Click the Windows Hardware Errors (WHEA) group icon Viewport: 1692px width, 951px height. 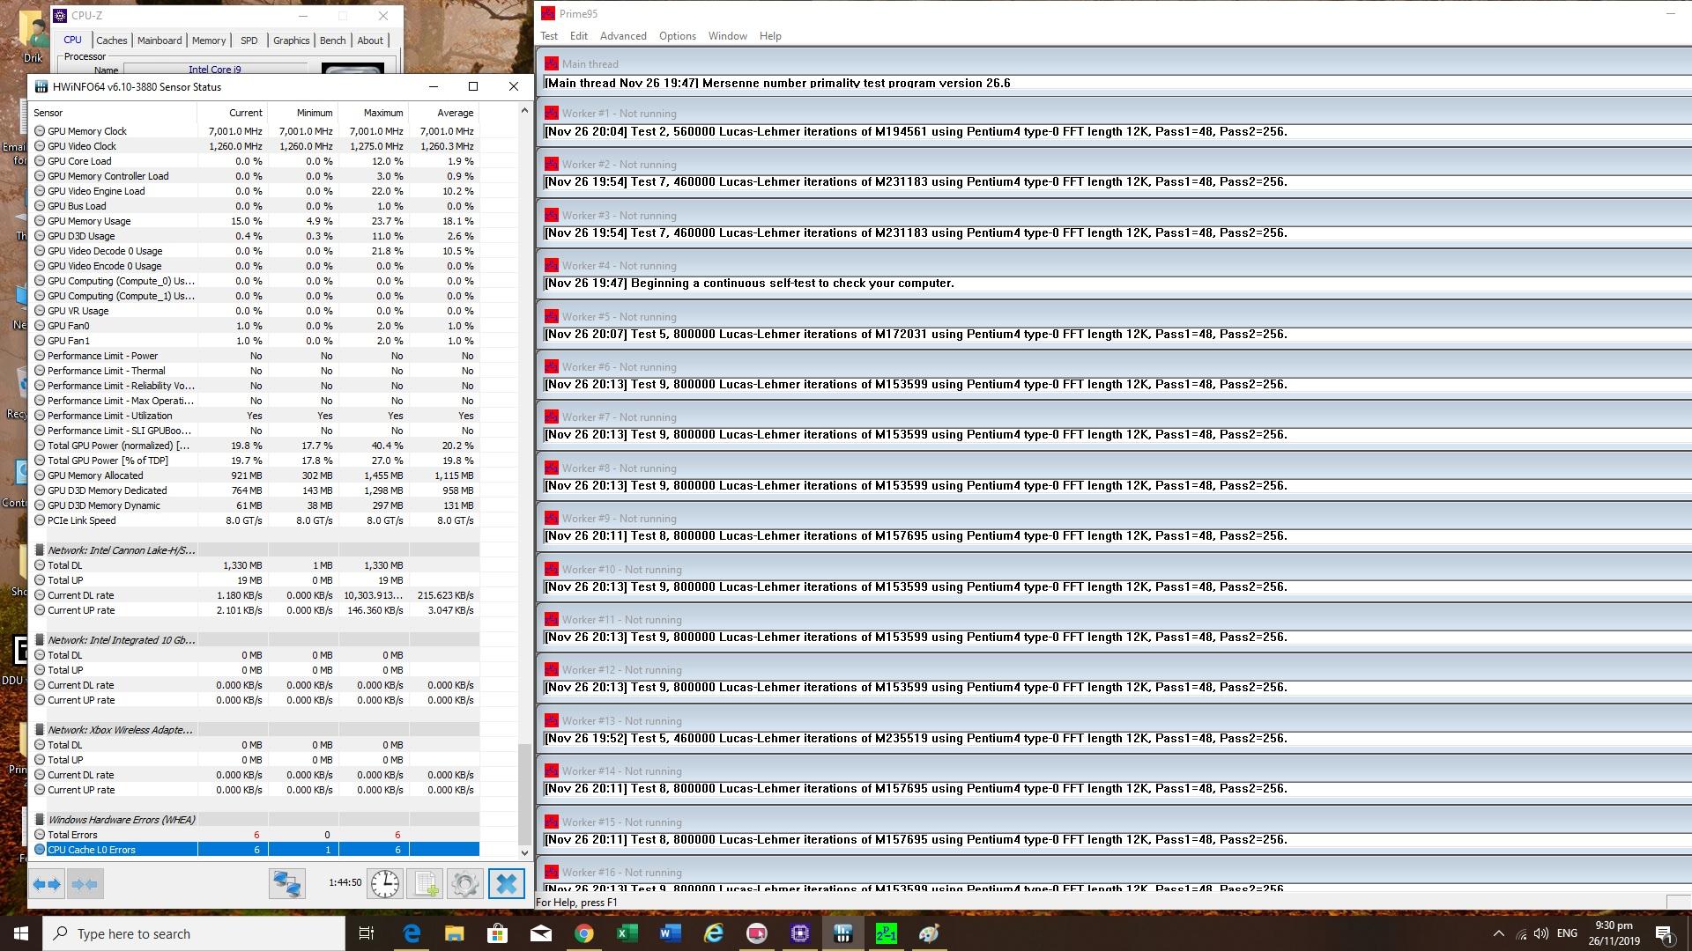point(40,820)
